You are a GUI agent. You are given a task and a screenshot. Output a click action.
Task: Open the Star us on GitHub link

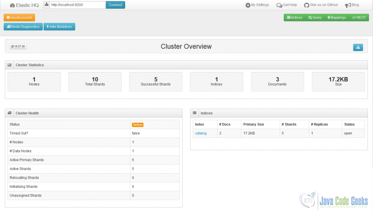(x=321, y=5)
